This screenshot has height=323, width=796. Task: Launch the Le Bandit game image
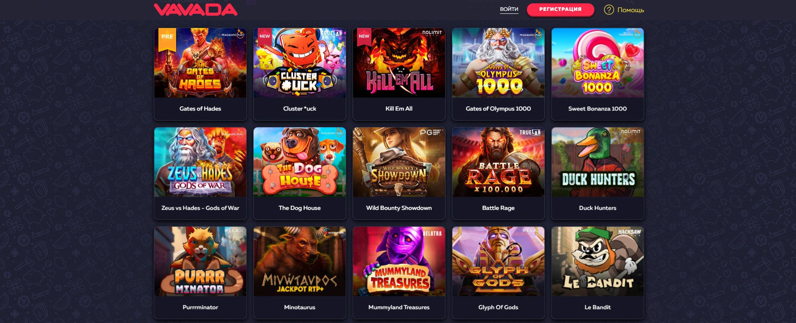click(598, 261)
